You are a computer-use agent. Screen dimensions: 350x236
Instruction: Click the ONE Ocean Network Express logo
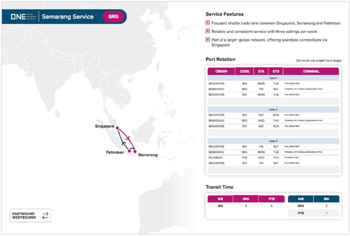point(23,17)
